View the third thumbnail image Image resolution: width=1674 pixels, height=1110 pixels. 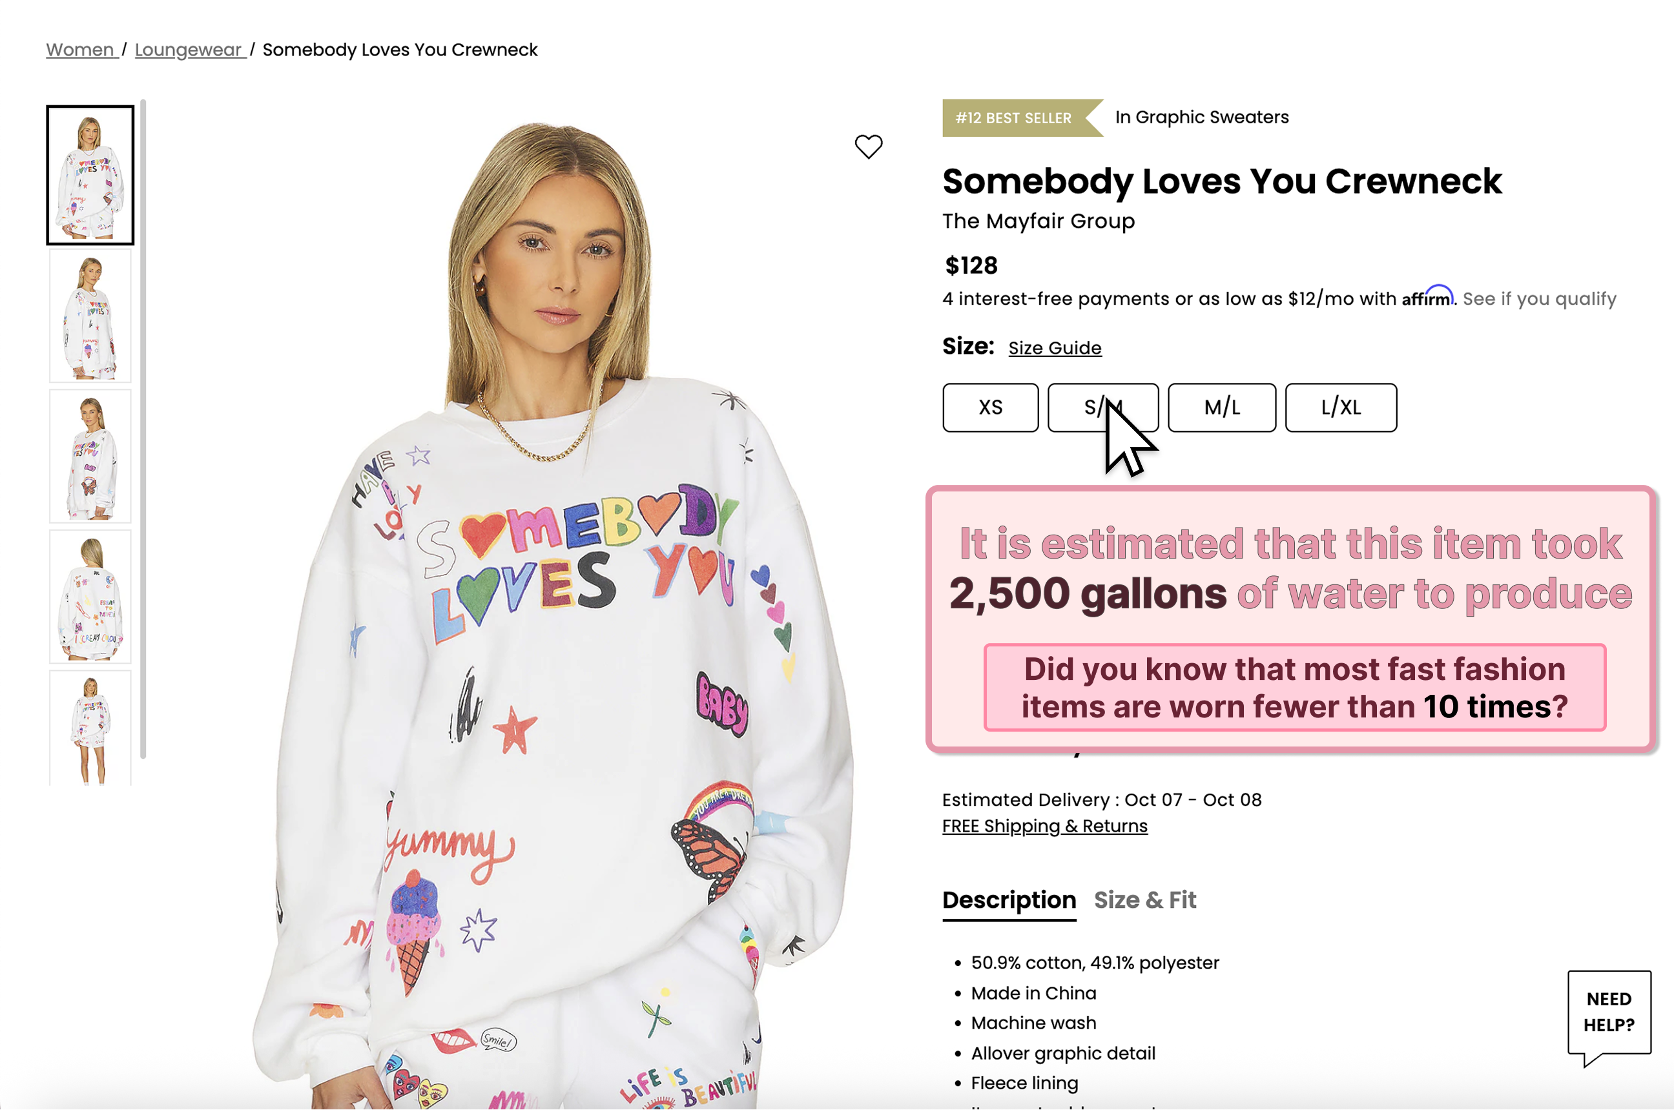[90, 457]
